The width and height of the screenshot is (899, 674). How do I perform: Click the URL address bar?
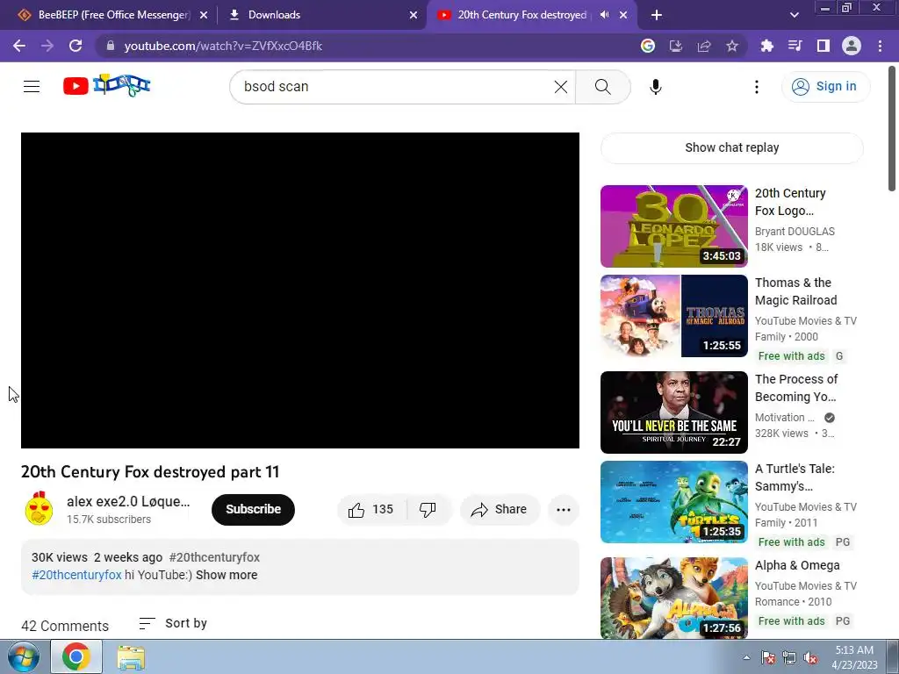pyautogui.click(x=367, y=46)
